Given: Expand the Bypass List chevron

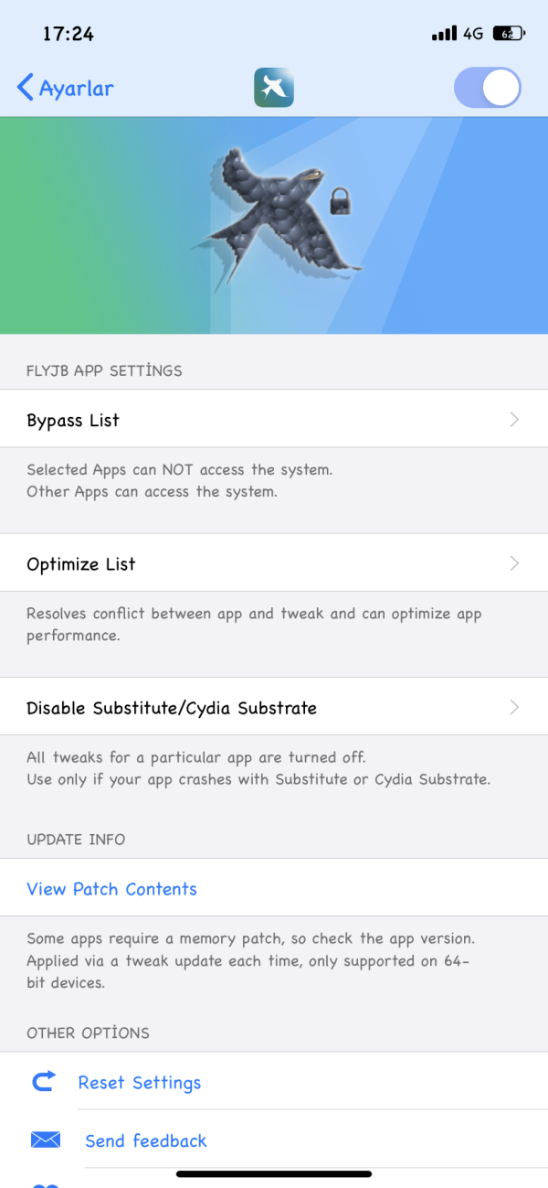Looking at the screenshot, I should pos(514,420).
